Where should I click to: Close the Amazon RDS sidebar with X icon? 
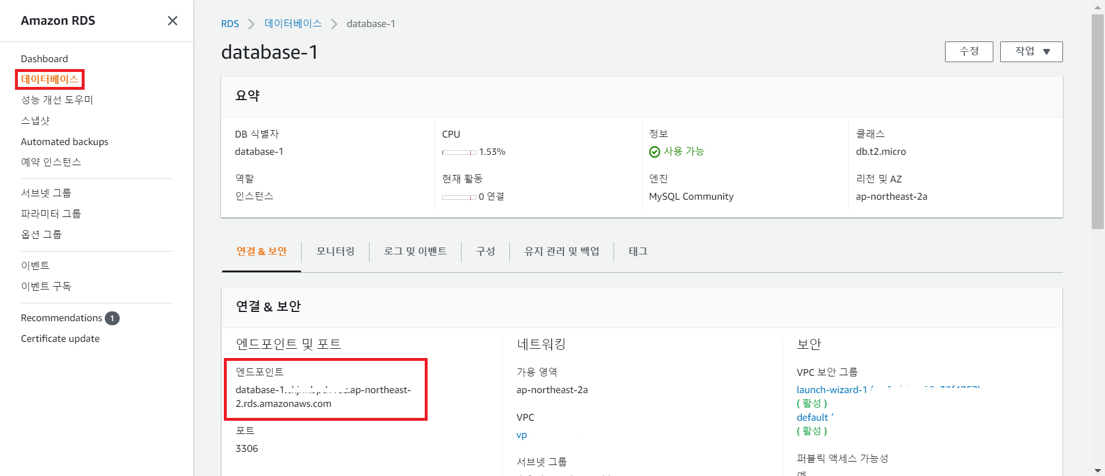pos(172,21)
